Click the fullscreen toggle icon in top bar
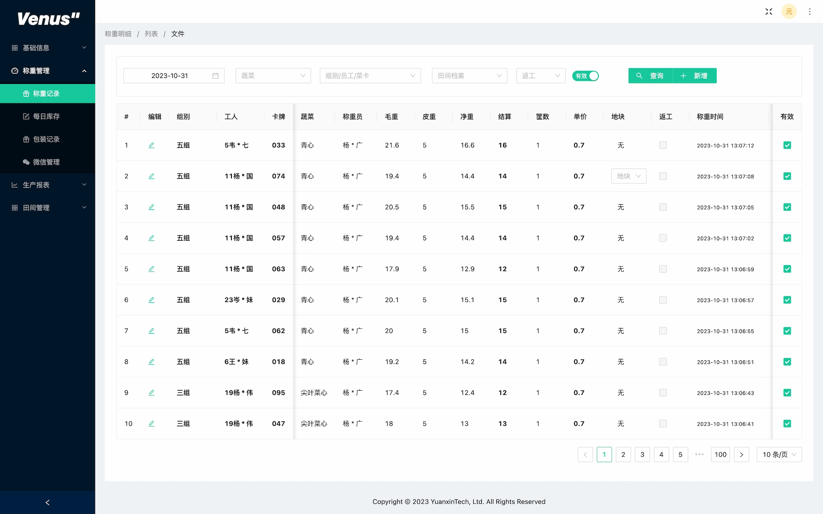823x514 pixels. [x=769, y=12]
